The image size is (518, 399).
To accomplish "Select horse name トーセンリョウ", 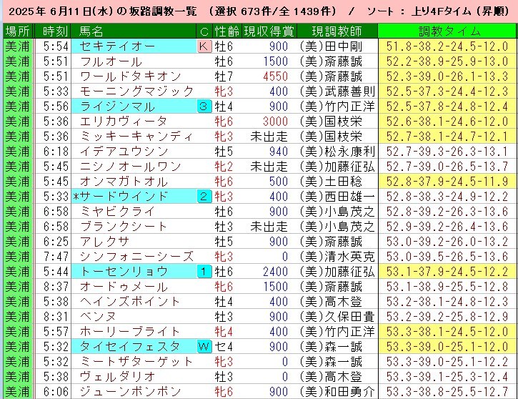I will tap(124, 272).
